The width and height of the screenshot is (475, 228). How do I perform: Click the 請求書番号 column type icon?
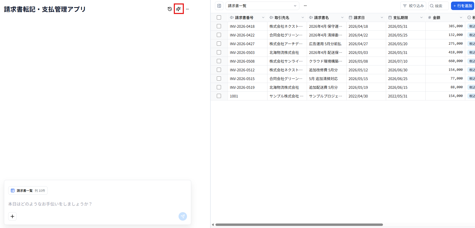click(x=232, y=17)
